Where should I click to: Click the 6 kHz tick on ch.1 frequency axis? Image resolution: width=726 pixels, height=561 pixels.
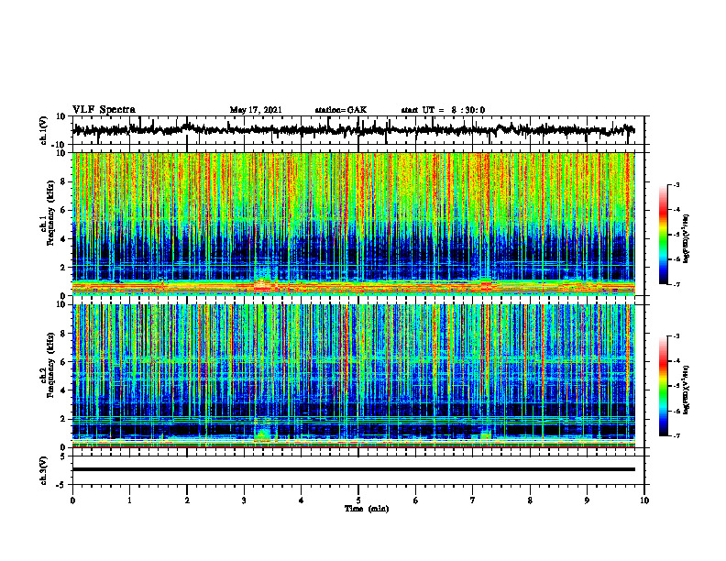coord(63,210)
